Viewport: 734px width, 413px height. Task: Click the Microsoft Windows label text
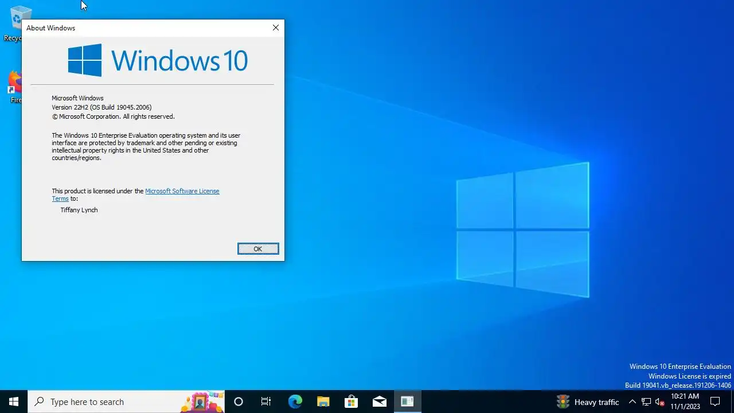tap(77, 98)
